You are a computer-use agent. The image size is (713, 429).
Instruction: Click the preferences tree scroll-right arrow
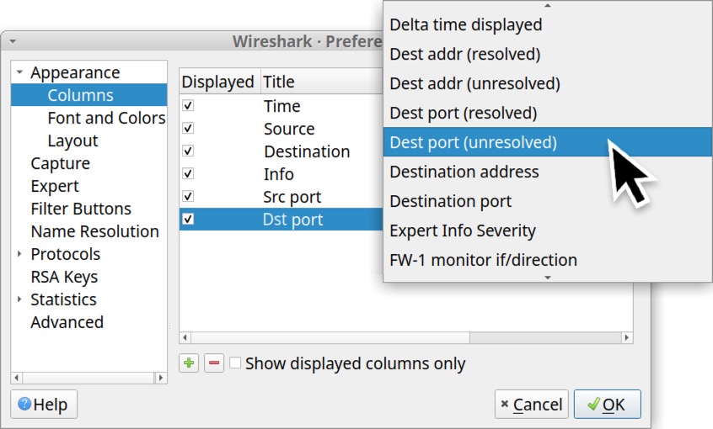point(160,377)
